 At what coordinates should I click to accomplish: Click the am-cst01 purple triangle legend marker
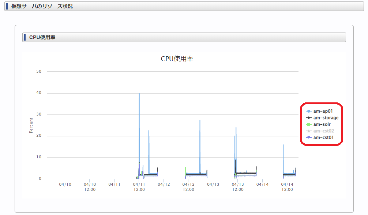pyautogui.click(x=309, y=137)
